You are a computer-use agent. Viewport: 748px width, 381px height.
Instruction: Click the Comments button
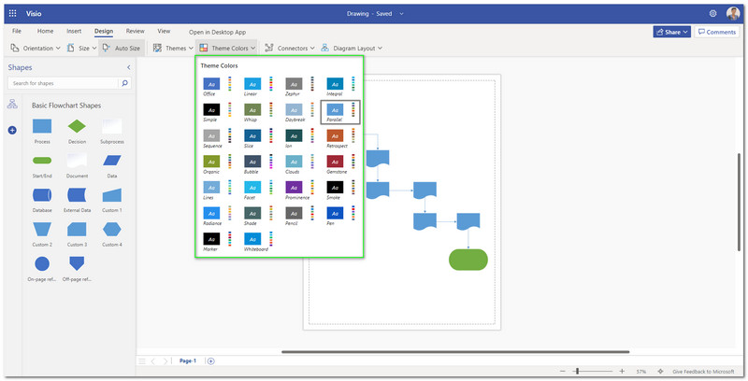[x=715, y=32]
